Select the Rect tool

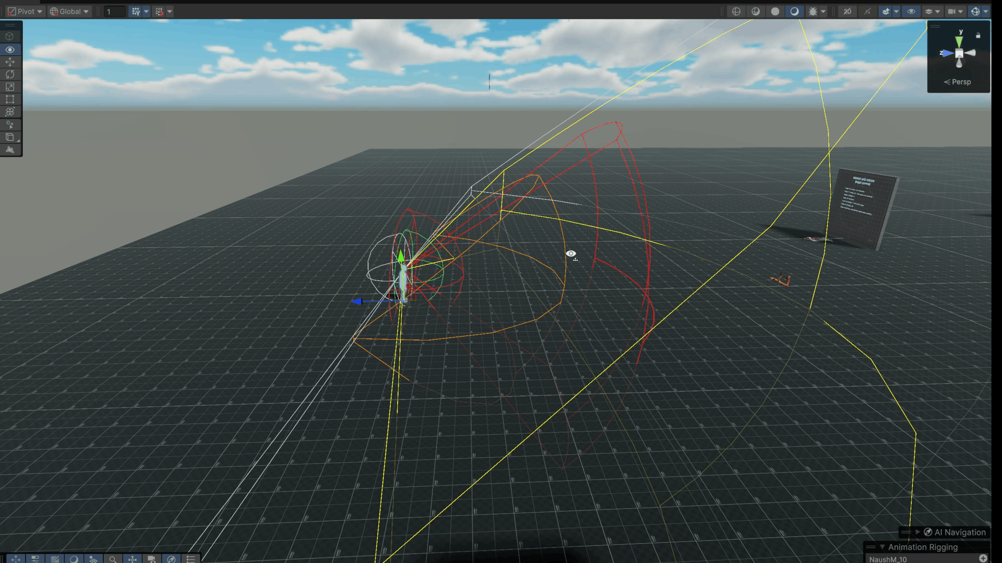(10, 99)
